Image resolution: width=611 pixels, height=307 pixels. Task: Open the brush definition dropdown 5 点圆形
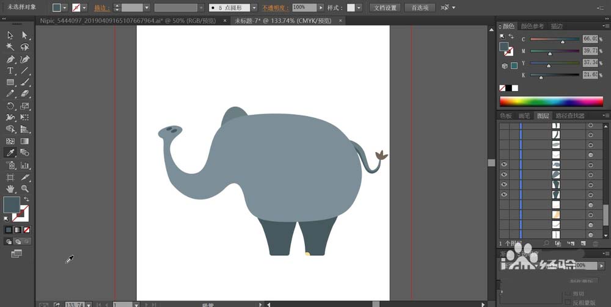254,7
